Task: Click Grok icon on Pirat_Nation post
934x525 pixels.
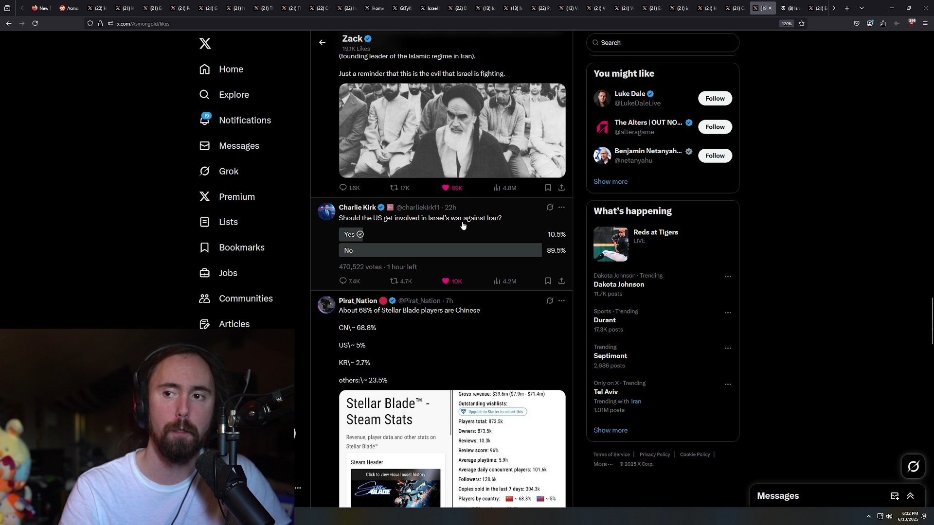Action: [550, 301]
